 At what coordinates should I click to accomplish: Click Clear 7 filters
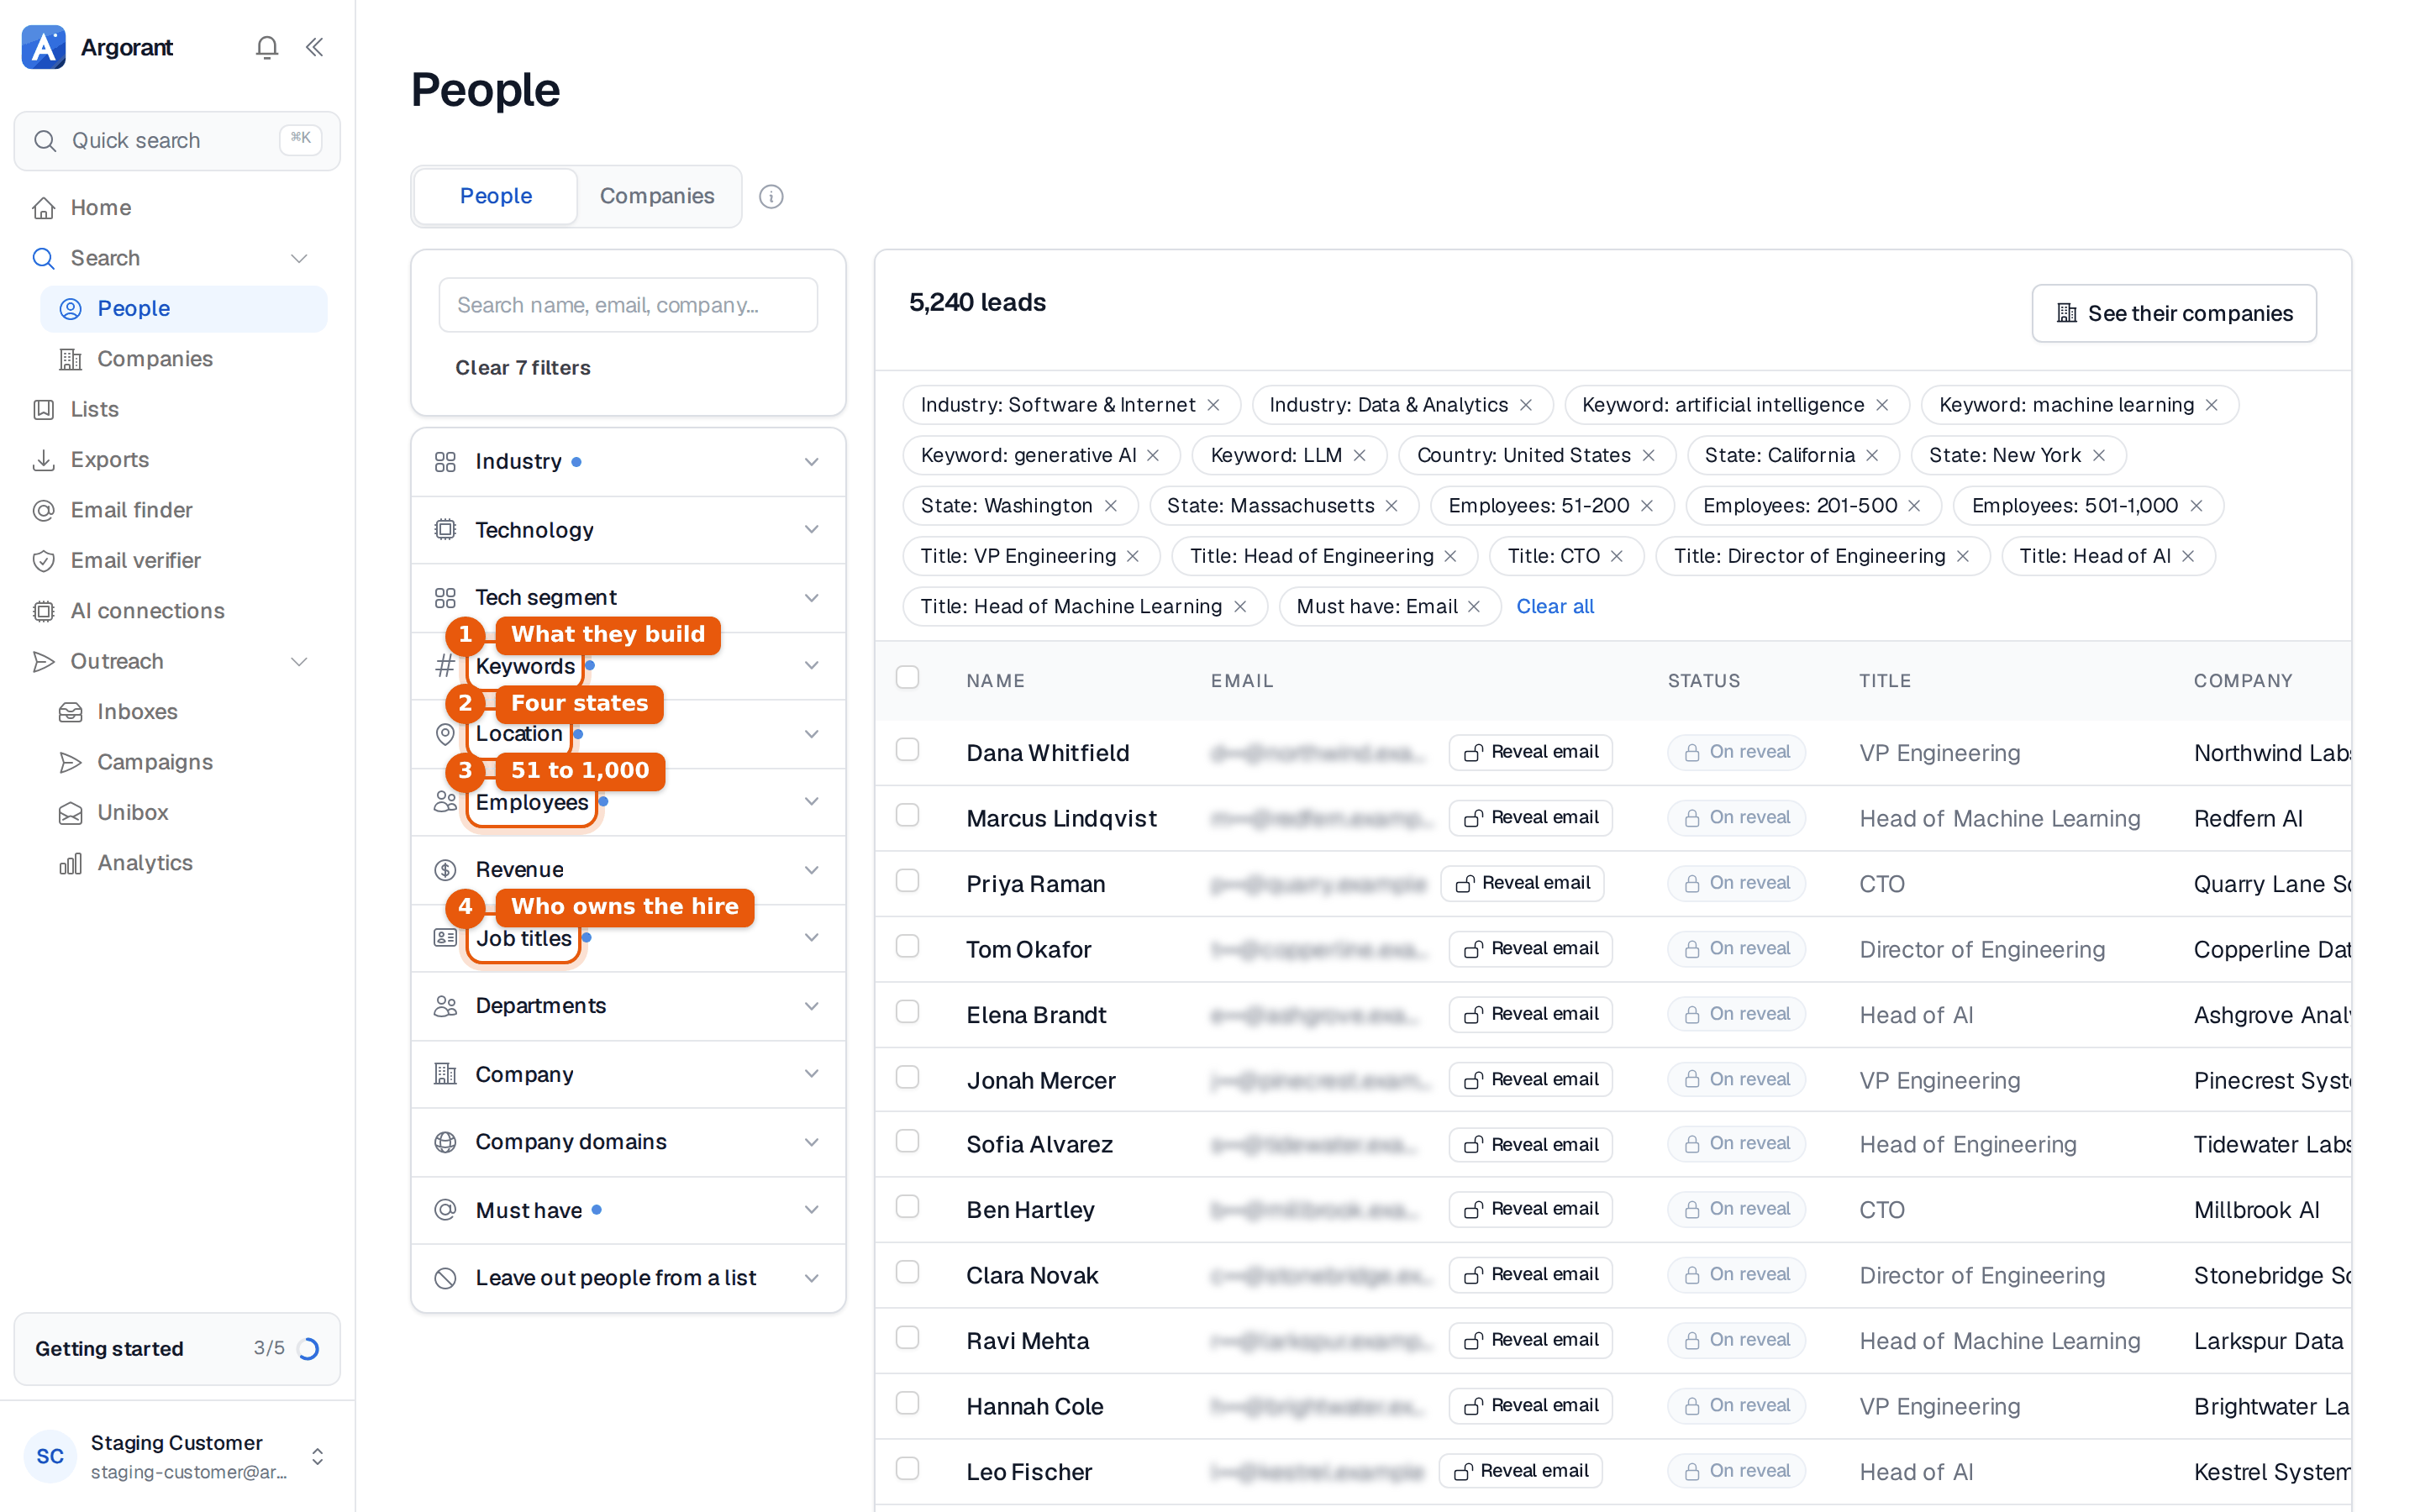pyautogui.click(x=523, y=368)
